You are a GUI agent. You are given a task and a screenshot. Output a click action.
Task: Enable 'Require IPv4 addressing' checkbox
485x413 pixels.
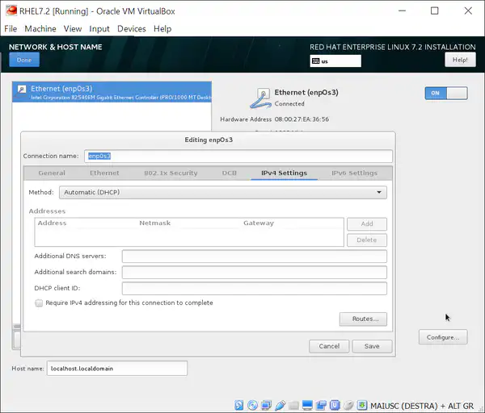[x=39, y=303]
